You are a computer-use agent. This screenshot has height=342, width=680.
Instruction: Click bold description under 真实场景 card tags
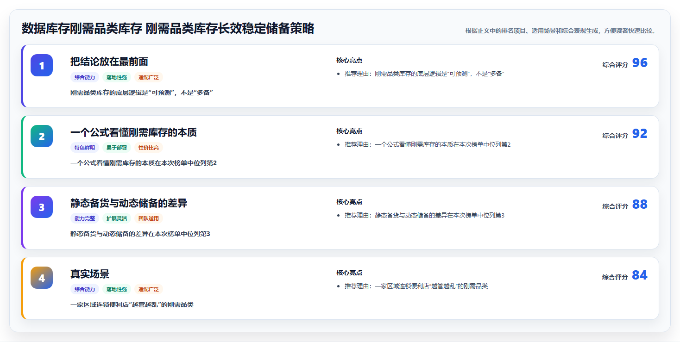pyautogui.click(x=132, y=305)
